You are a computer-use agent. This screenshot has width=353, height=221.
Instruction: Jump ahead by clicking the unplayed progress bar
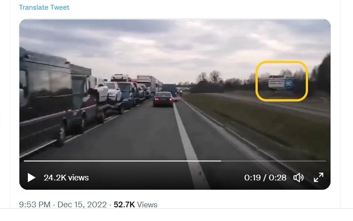tap(273, 161)
